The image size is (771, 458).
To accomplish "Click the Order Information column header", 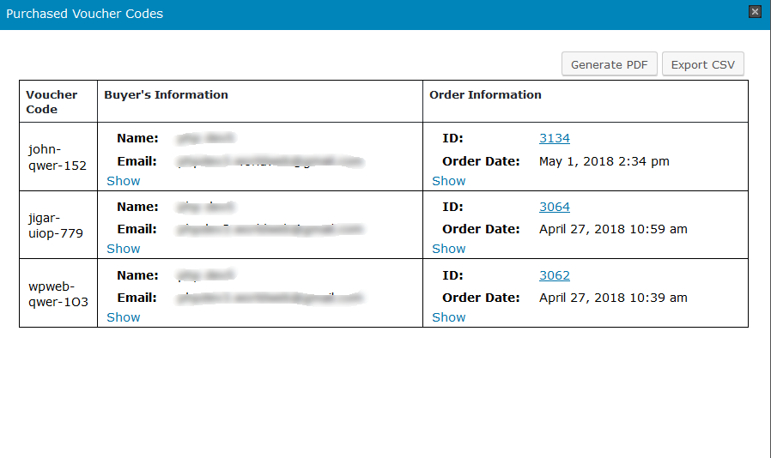I will 485,94.
